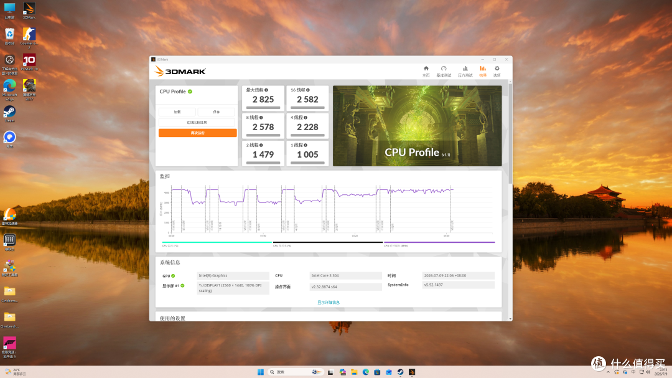
Task: Click the info icon beside 2 线程
Action: click(x=261, y=145)
